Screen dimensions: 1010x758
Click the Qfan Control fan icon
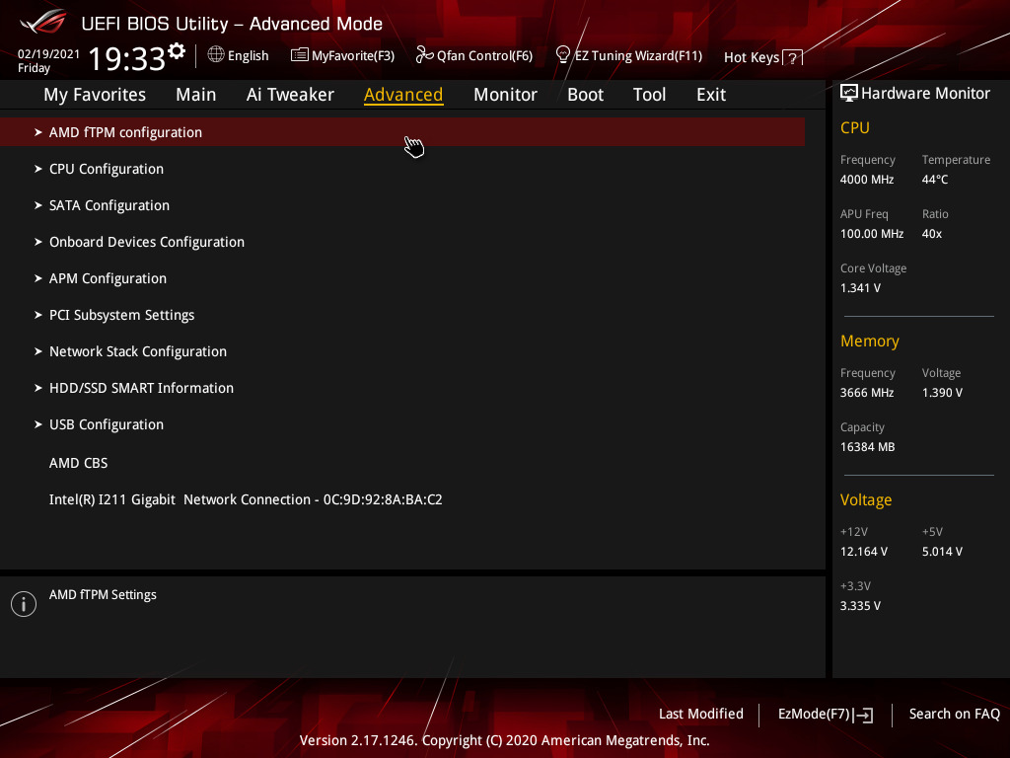[424, 55]
